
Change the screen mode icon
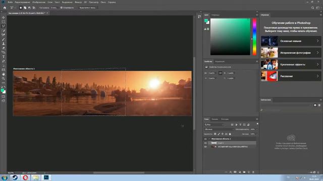tap(4, 101)
